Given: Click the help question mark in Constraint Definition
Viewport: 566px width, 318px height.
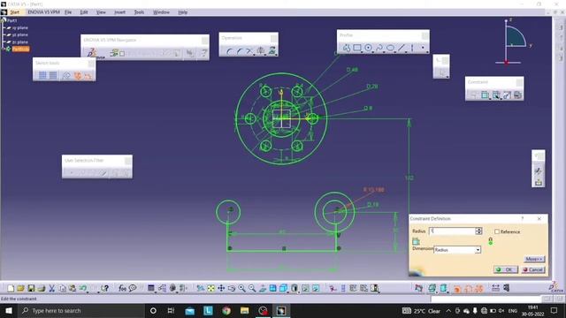Looking at the screenshot, I should point(523,218).
